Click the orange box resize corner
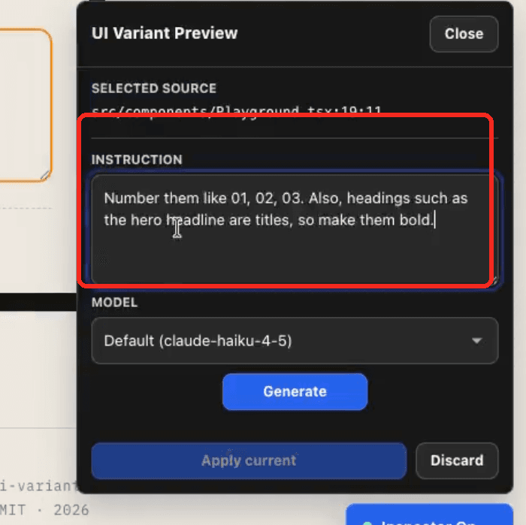526x525 pixels. [45, 175]
